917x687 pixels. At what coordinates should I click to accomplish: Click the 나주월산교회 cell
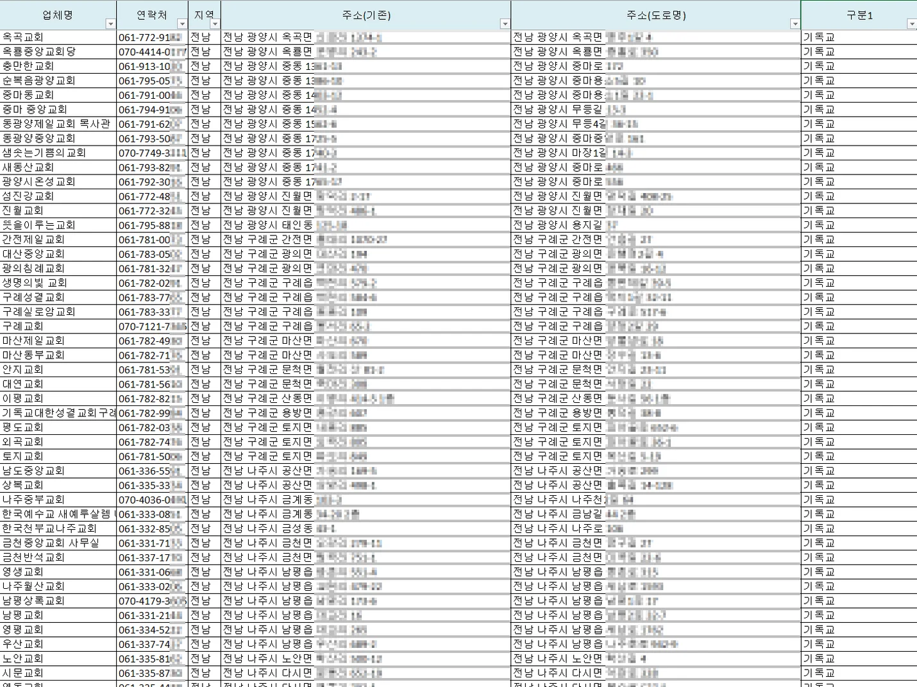[58, 586]
